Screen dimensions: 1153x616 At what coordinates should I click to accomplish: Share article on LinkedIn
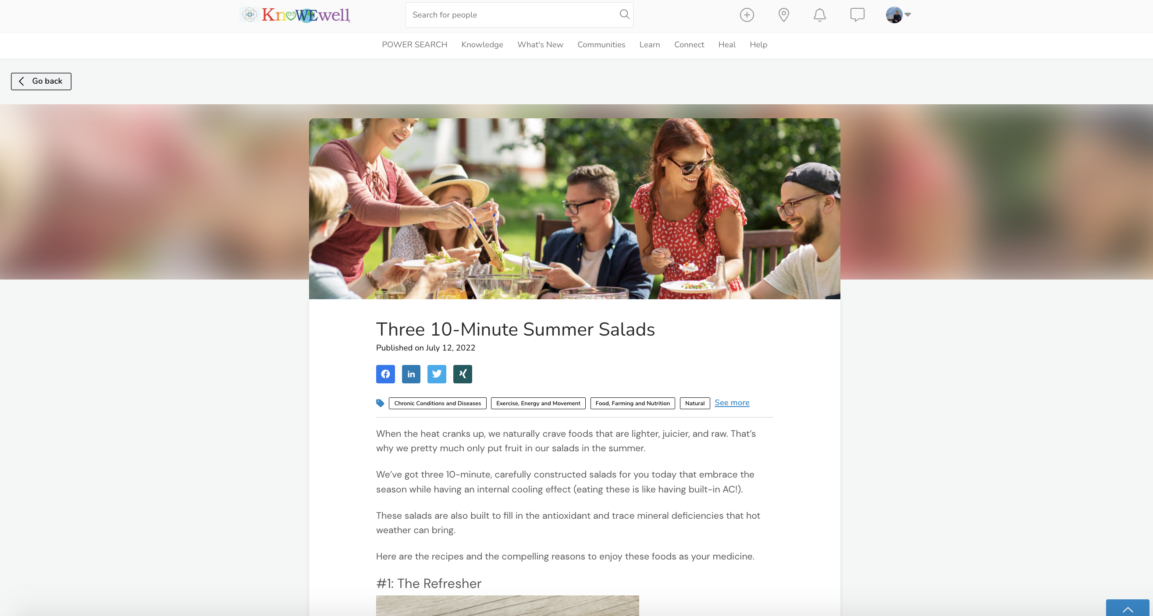(411, 374)
